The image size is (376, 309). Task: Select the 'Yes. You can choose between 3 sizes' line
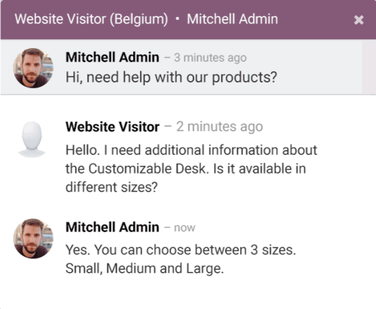tap(181, 250)
